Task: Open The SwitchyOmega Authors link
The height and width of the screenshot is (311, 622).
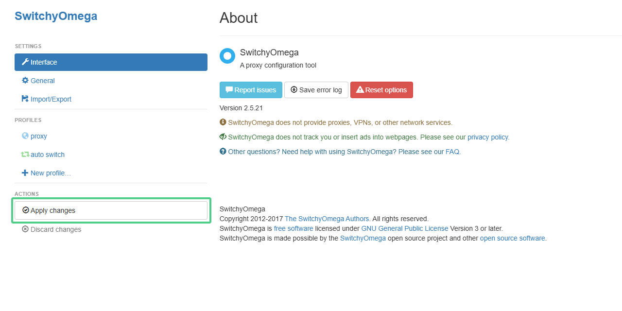Action: tap(327, 219)
